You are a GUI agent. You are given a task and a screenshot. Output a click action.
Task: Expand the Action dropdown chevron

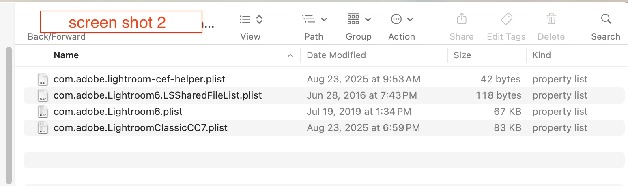tap(410, 19)
